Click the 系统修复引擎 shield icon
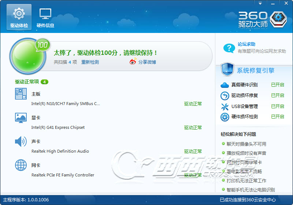The image size is (293, 205). pos(227,70)
